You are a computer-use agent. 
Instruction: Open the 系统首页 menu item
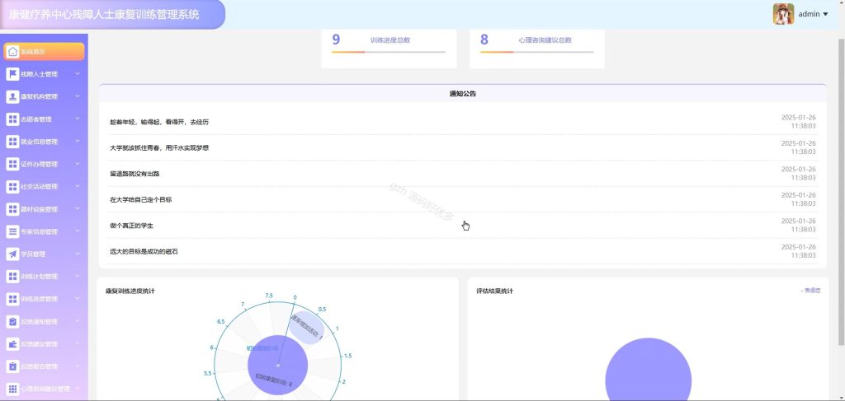[x=45, y=52]
